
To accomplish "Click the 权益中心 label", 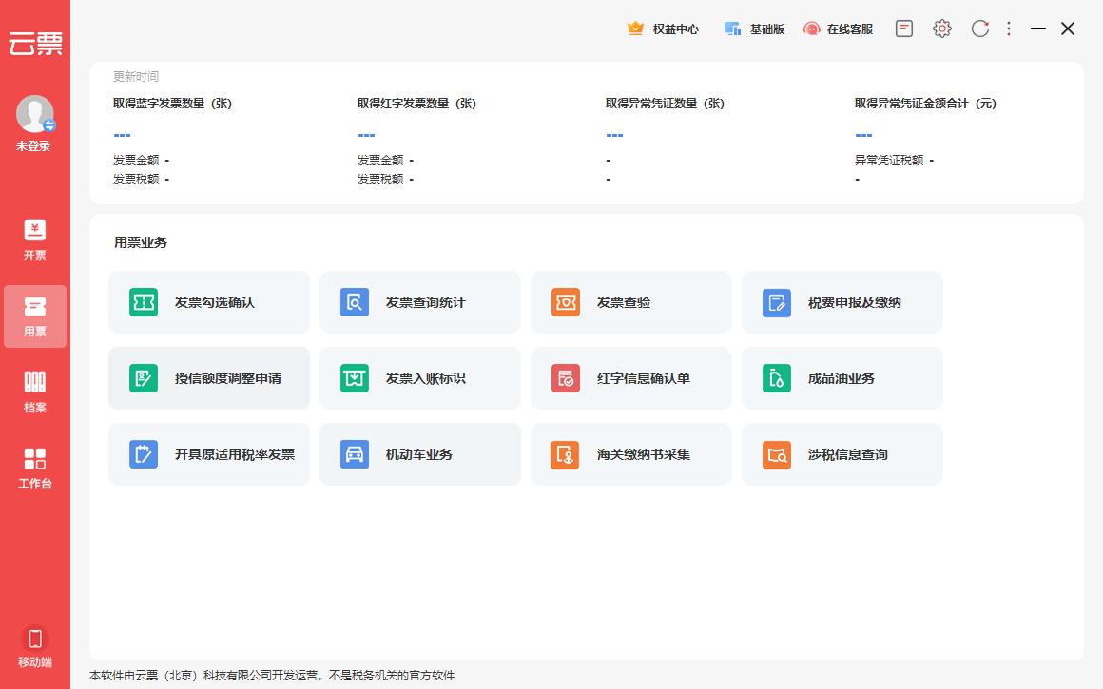I will pos(675,29).
